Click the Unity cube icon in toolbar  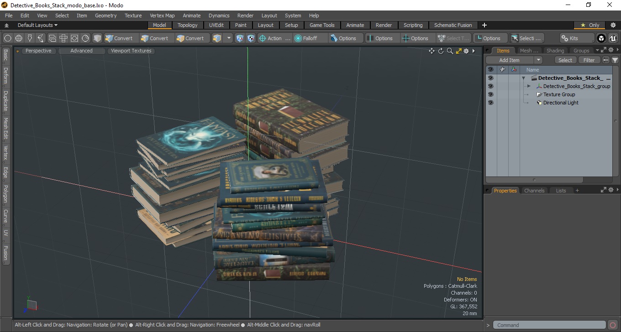[x=601, y=38]
